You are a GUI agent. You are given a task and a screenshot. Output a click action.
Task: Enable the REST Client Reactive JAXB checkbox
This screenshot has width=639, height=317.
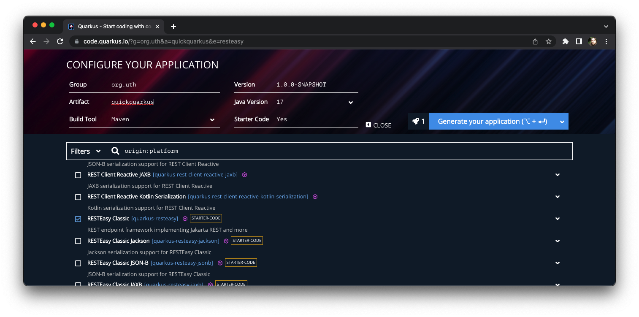78,175
